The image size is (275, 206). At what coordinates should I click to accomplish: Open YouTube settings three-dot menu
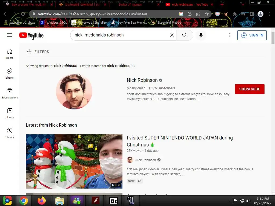tap(230, 35)
